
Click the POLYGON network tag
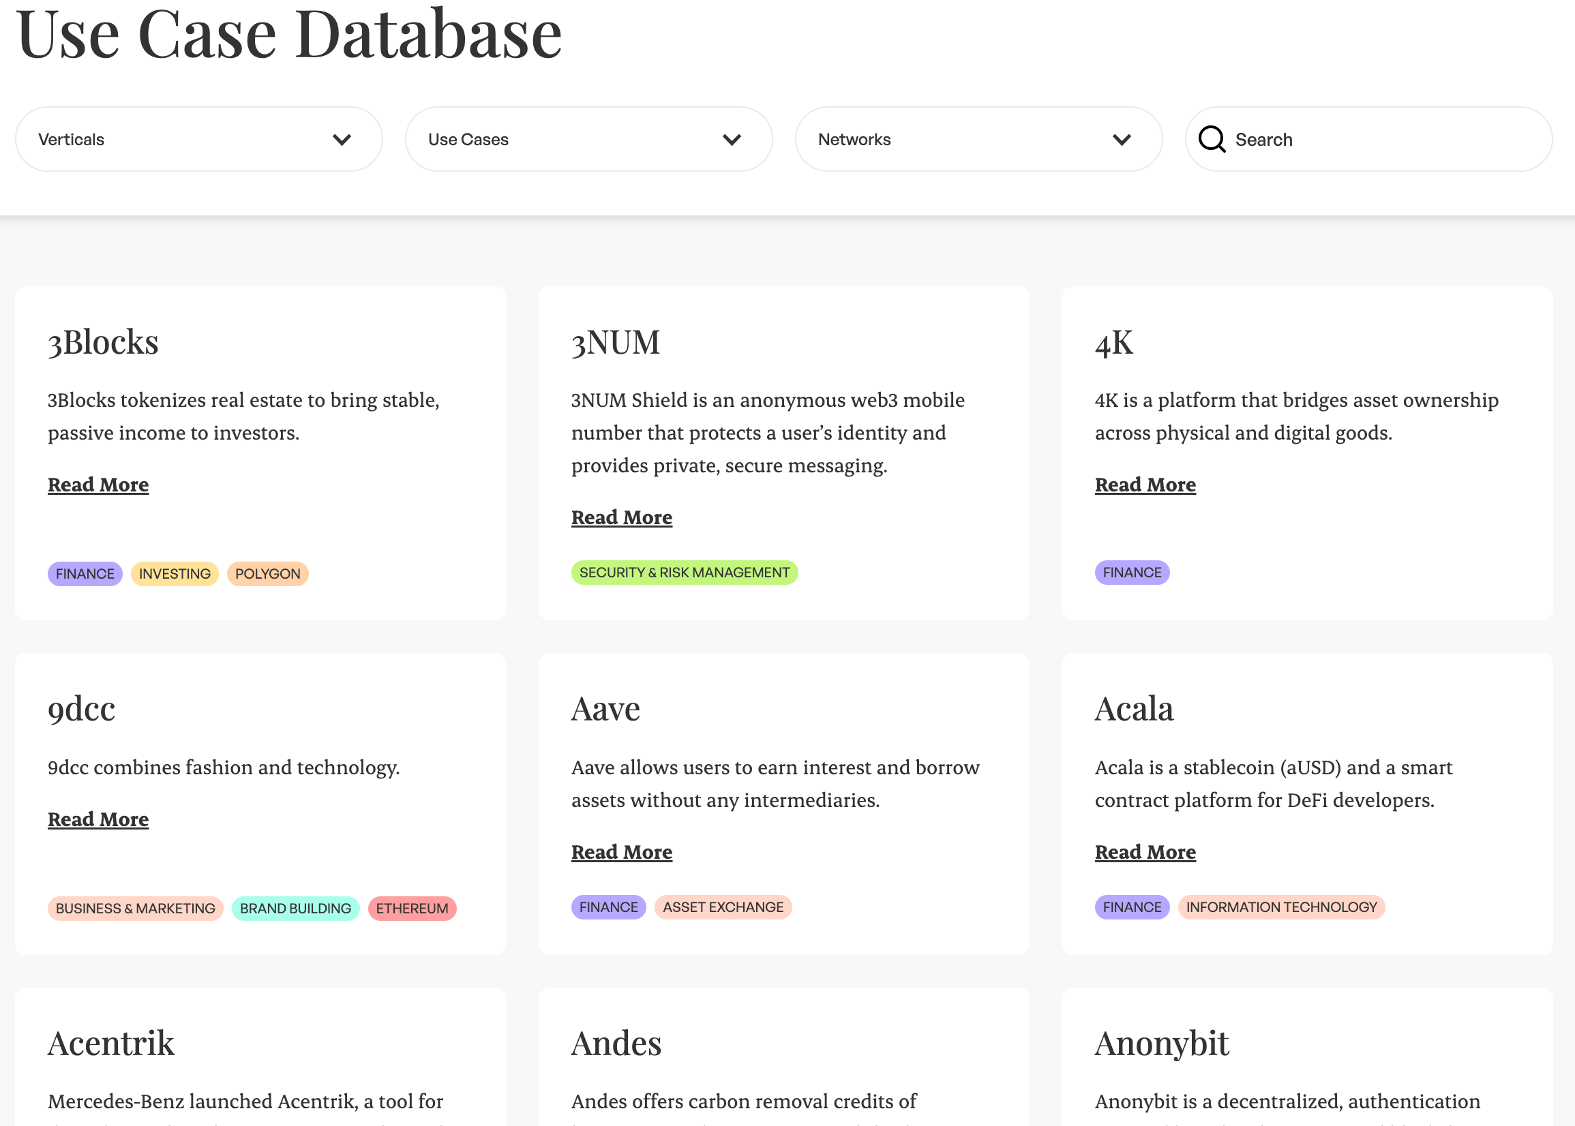point(268,574)
